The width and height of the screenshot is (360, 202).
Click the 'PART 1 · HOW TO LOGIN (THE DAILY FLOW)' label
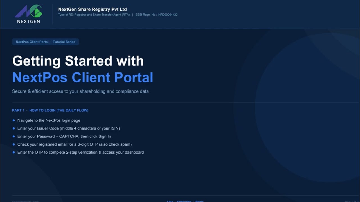[50, 110]
